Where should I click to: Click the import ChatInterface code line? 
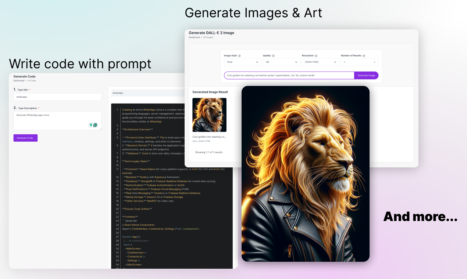(x=161, y=229)
